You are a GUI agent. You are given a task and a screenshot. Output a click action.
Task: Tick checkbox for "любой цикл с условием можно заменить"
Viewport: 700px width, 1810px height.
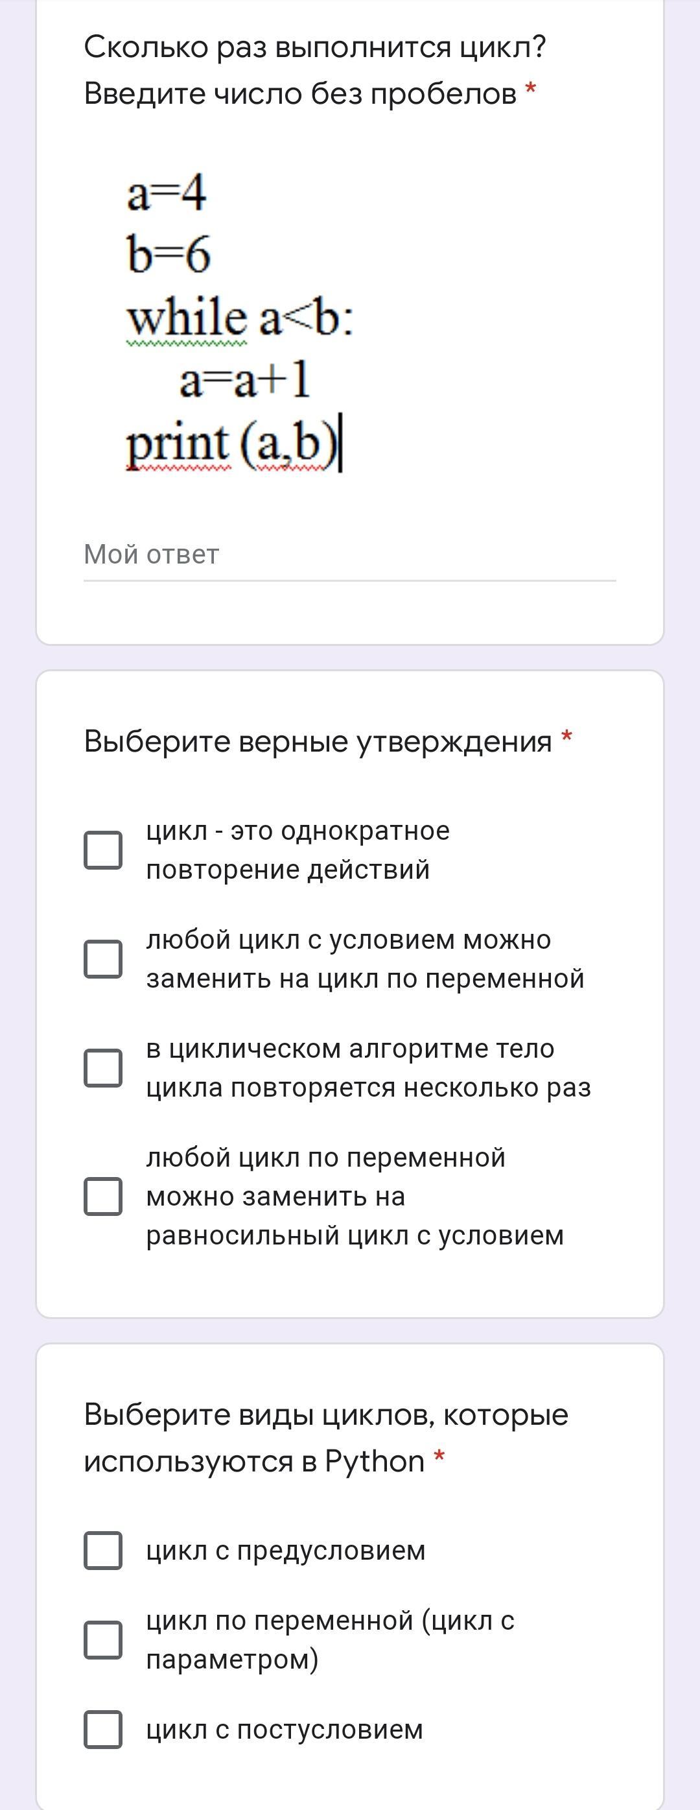[103, 959]
